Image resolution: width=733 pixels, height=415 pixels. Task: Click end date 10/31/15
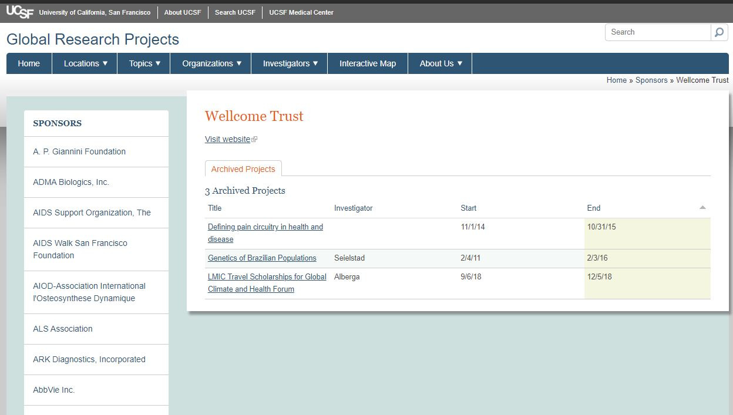(x=601, y=227)
